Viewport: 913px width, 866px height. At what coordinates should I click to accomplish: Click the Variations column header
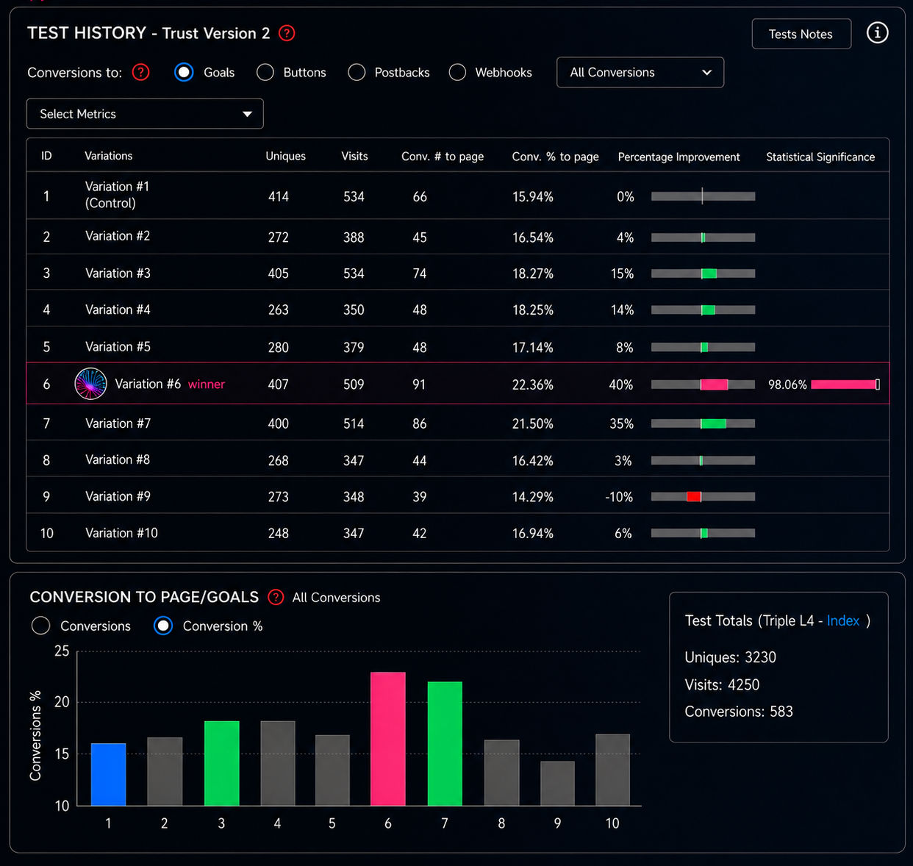tap(109, 156)
